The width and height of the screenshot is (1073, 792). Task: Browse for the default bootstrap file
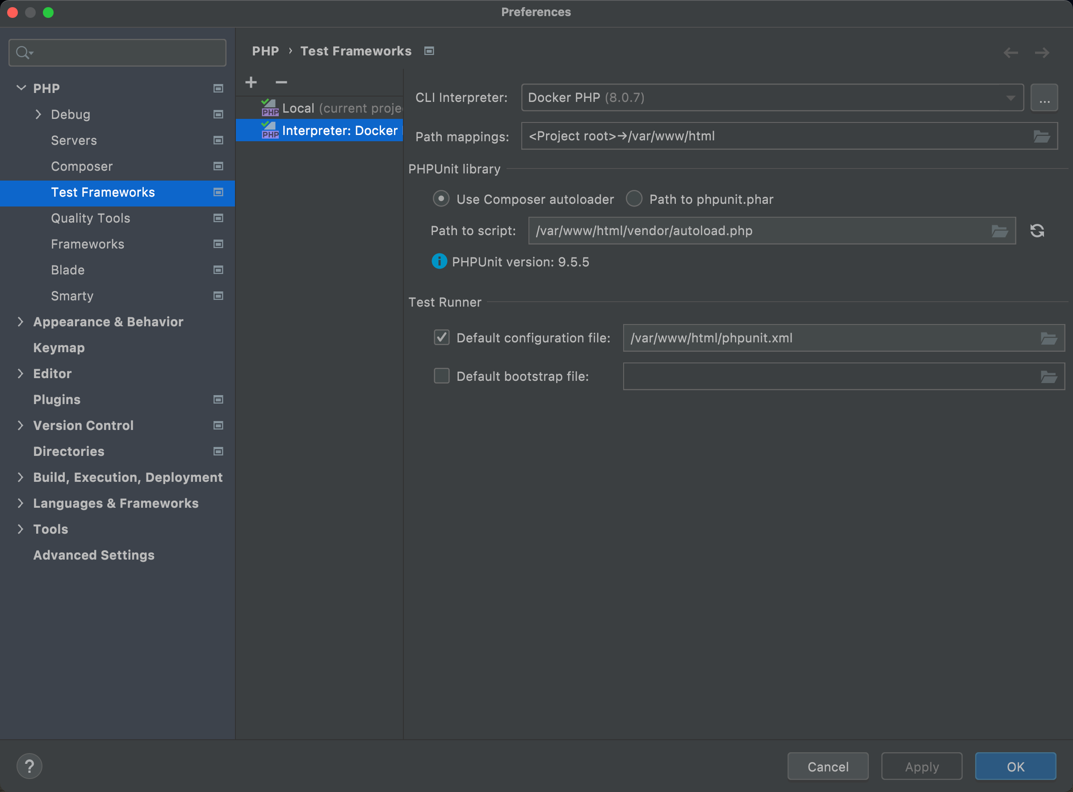(x=1048, y=377)
